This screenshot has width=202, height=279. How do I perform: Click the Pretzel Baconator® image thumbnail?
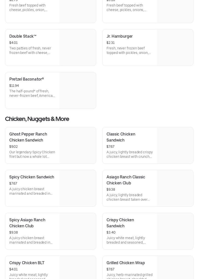78,91
